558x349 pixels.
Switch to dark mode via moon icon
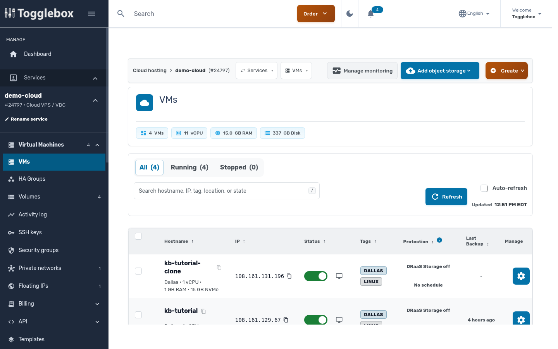[350, 14]
